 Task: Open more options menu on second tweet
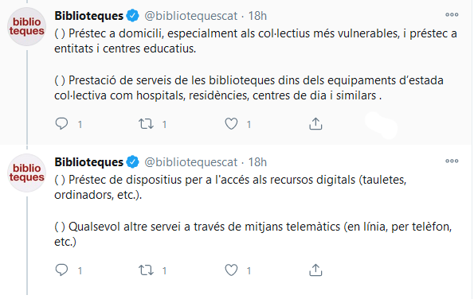452,161
